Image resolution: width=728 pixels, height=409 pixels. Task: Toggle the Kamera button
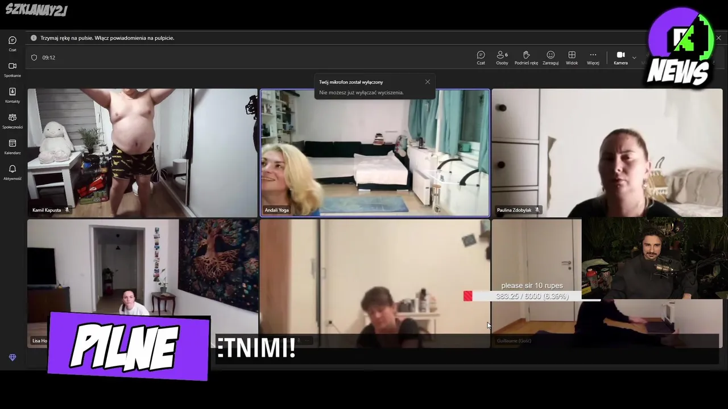[621, 57]
